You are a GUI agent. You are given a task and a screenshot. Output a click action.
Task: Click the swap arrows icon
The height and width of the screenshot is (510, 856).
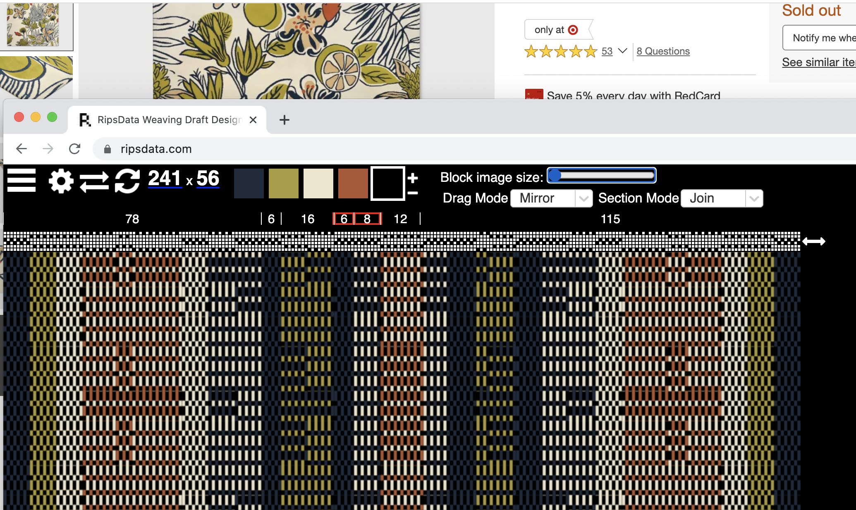(x=94, y=182)
